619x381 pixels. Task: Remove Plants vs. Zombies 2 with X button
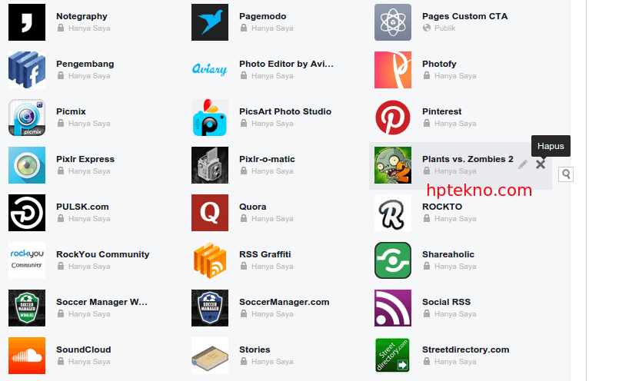541,164
